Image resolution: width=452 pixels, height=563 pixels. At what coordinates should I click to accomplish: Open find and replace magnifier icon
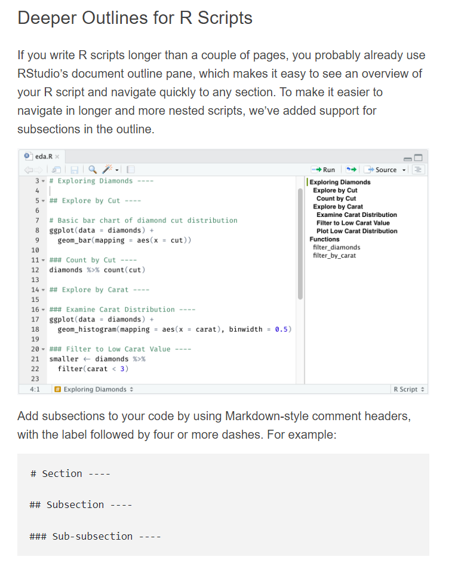coord(93,170)
